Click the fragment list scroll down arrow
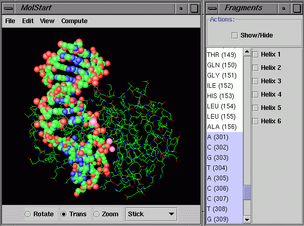The width and height of the screenshot is (304, 226). [x=247, y=220]
